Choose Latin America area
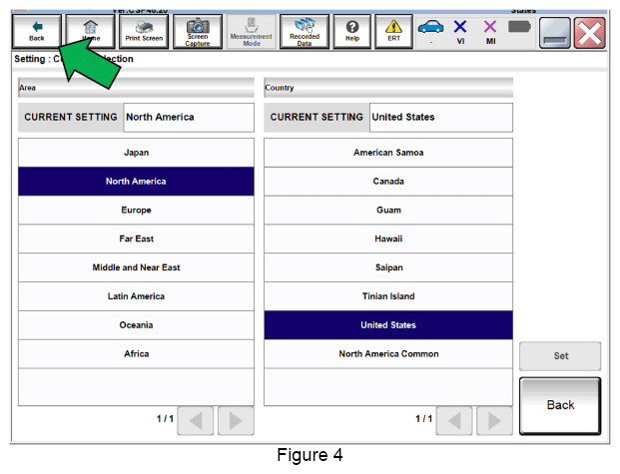The height and width of the screenshot is (474, 620). 136,296
